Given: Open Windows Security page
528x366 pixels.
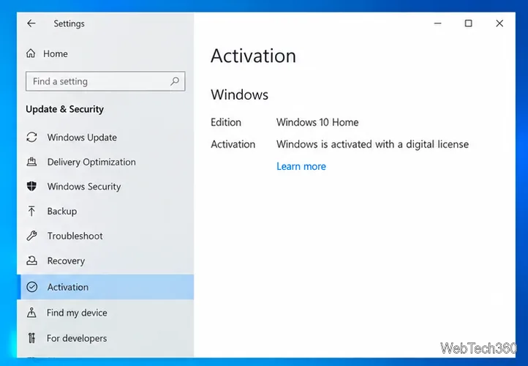Looking at the screenshot, I should 105,187.
